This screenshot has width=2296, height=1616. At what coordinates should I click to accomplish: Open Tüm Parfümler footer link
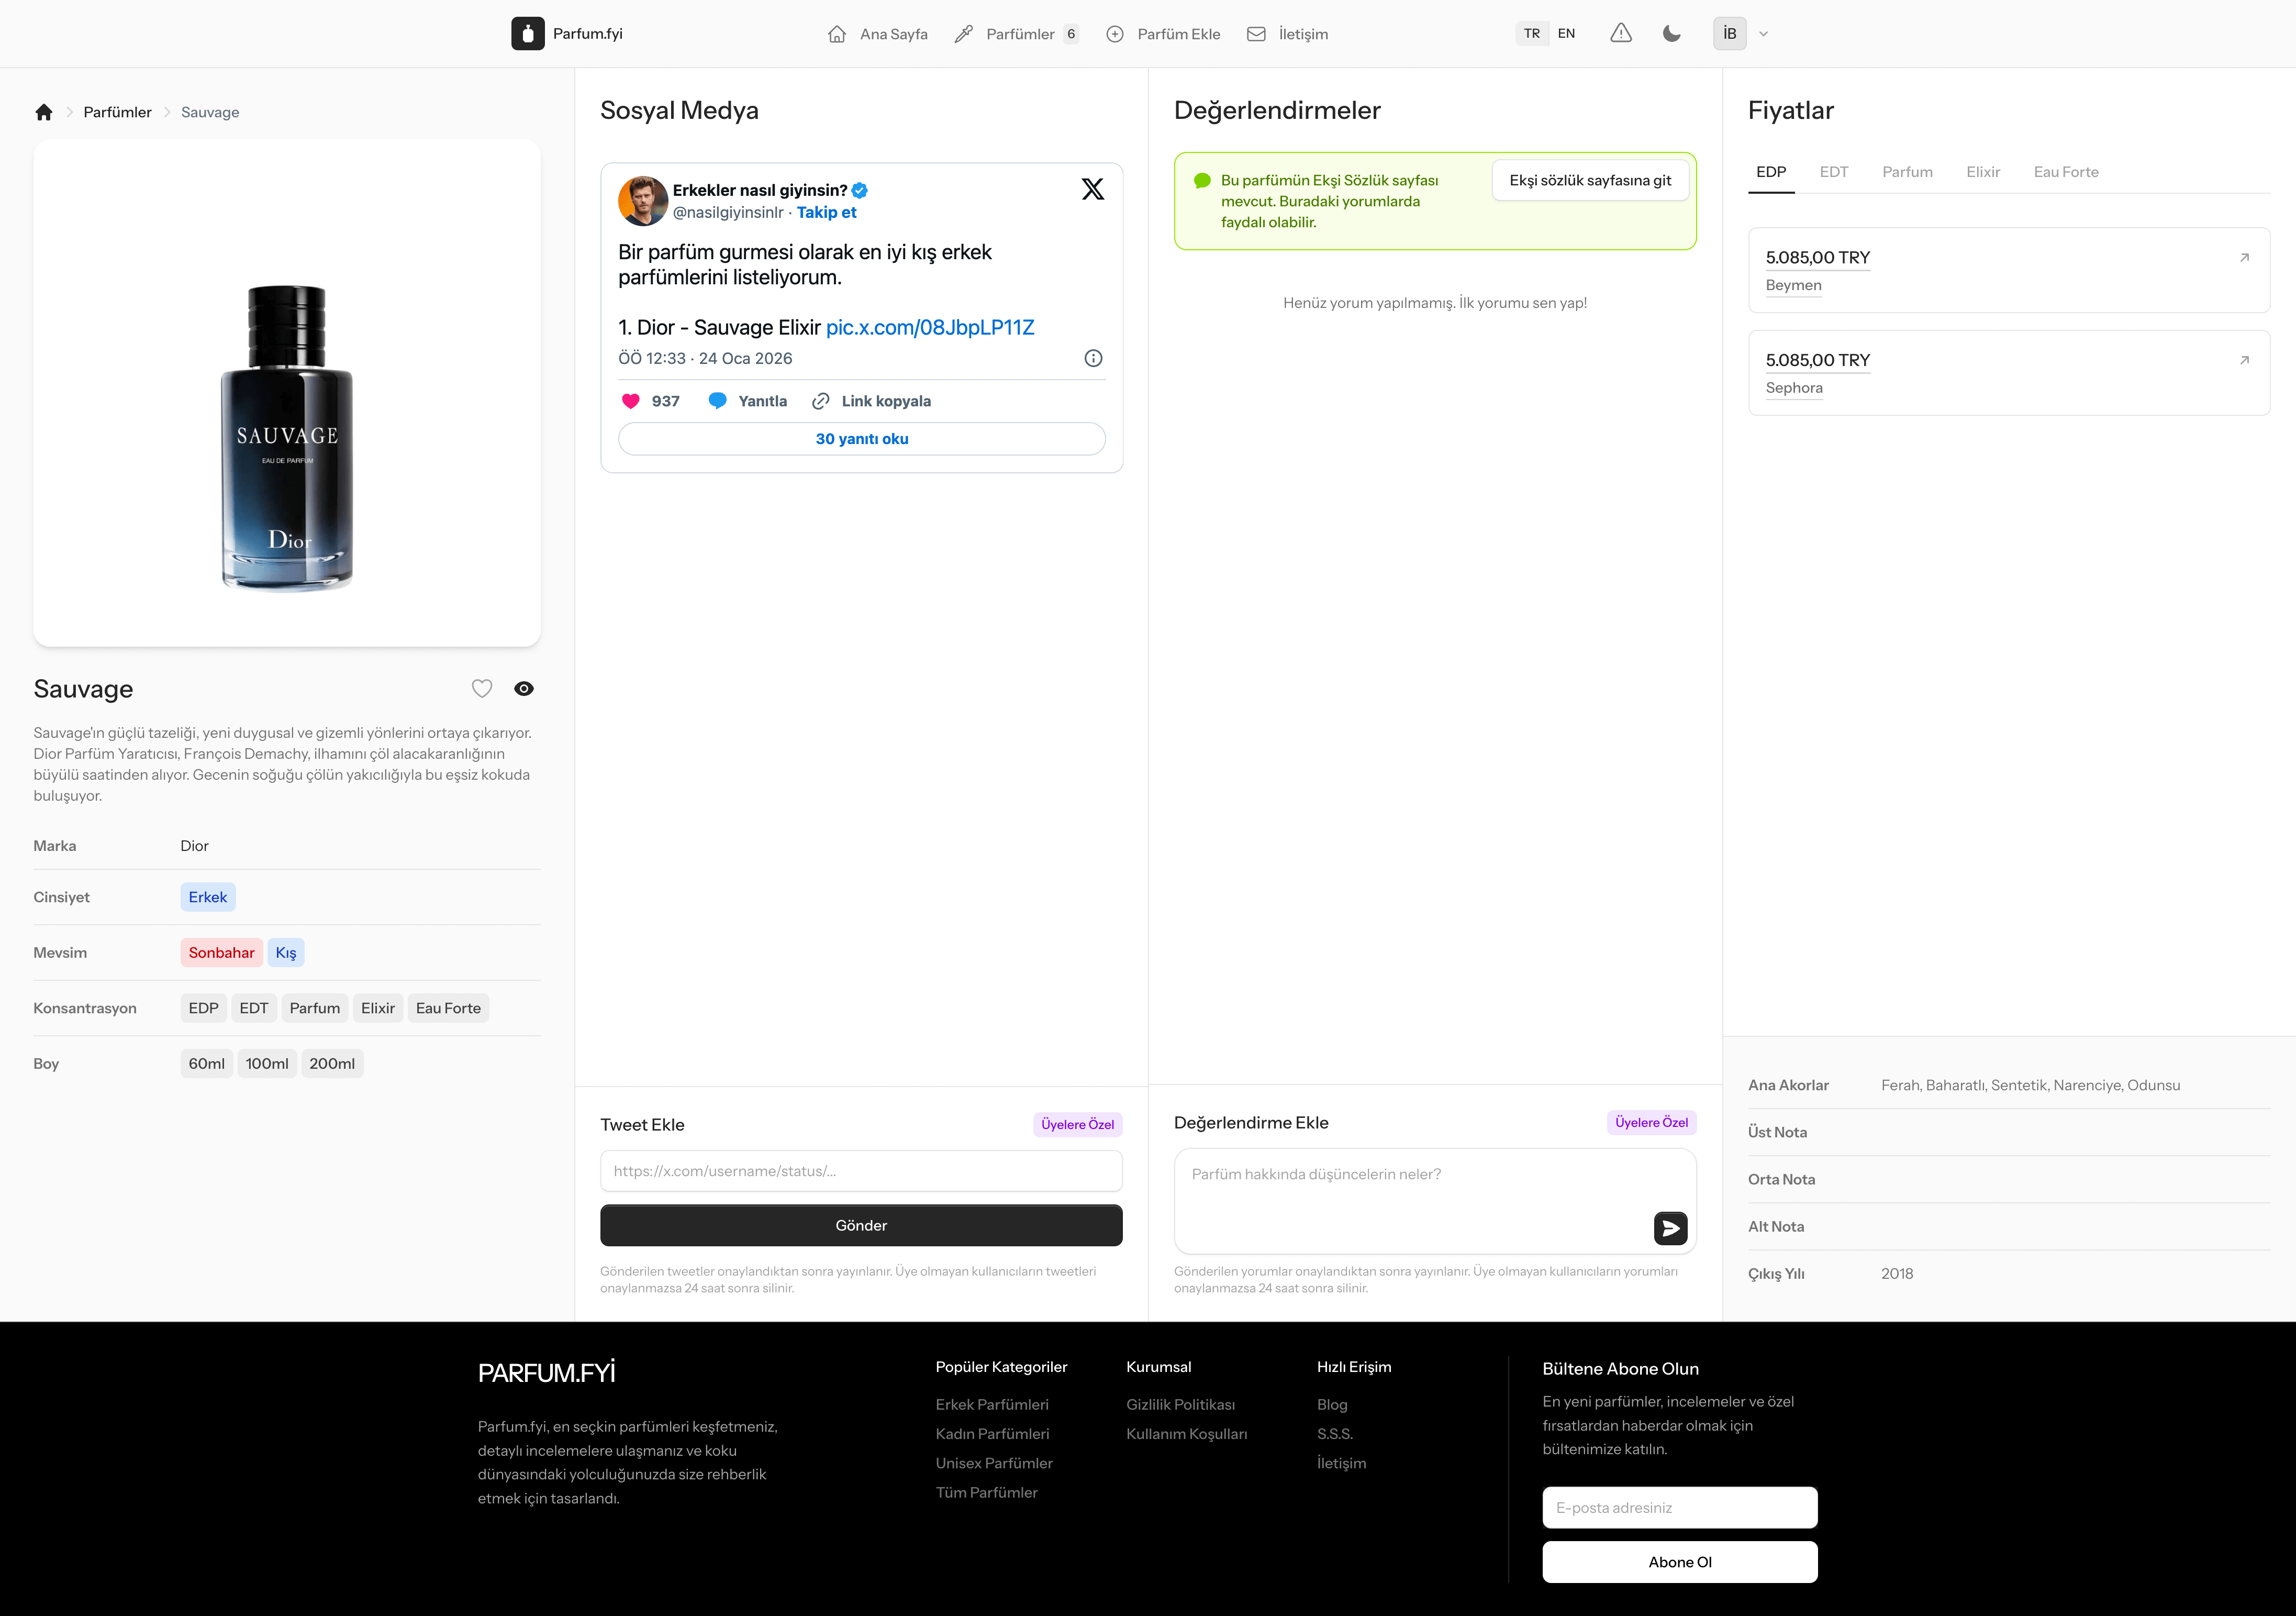pyautogui.click(x=987, y=1492)
